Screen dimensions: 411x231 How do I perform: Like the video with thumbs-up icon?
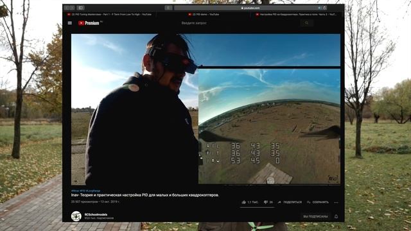244,202
